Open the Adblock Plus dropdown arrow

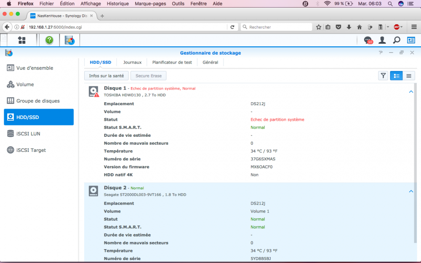(401, 27)
